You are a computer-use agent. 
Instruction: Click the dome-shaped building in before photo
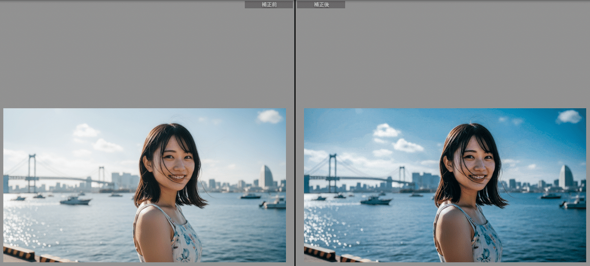coord(265,177)
